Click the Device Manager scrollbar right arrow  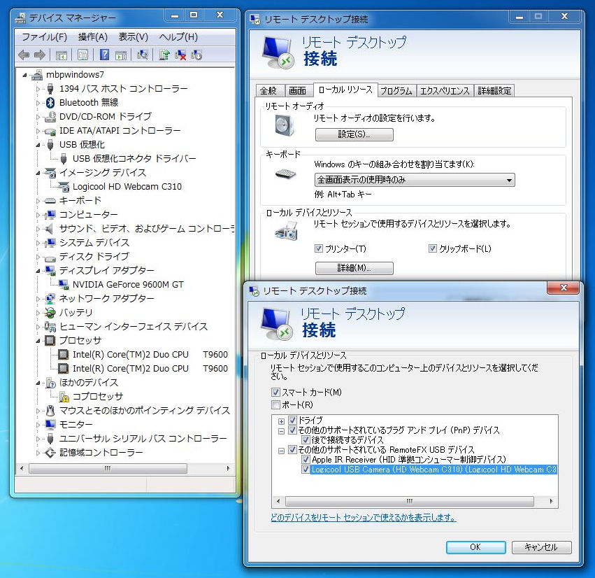click(228, 468)
